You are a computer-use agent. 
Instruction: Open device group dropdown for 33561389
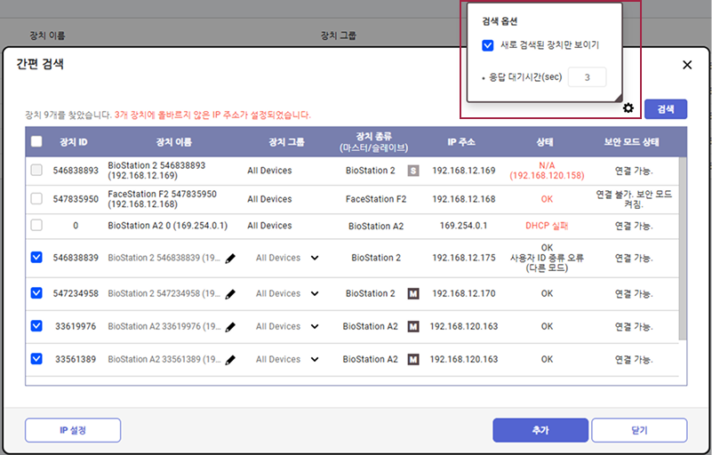pos(315,360)
